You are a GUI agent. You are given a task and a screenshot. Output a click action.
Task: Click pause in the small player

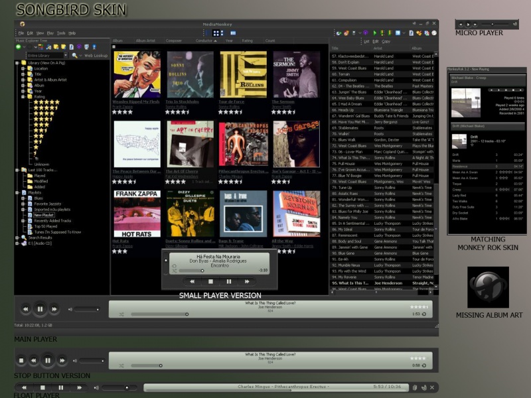(228, 281)
